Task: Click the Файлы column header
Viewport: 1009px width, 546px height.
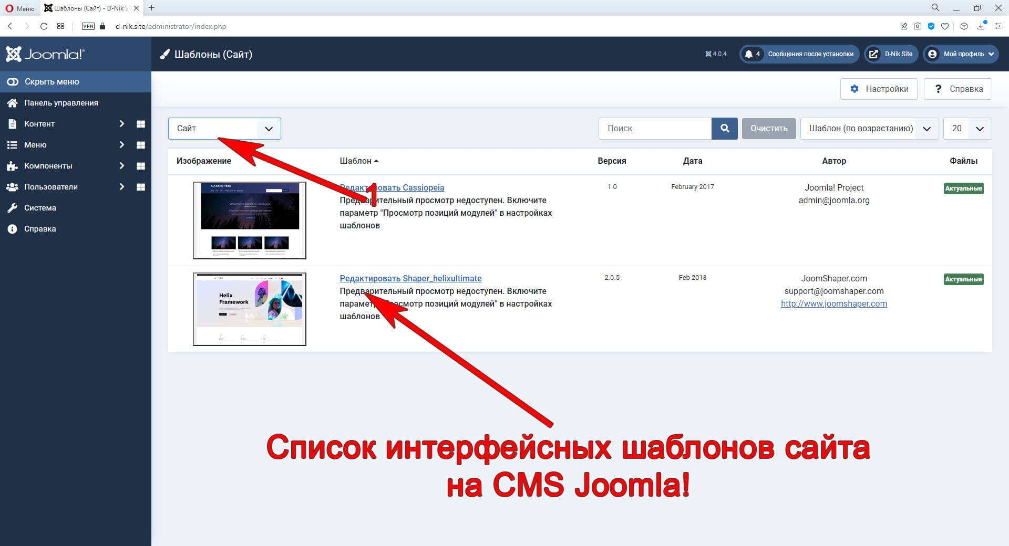Action: click(x=963, y=161)
